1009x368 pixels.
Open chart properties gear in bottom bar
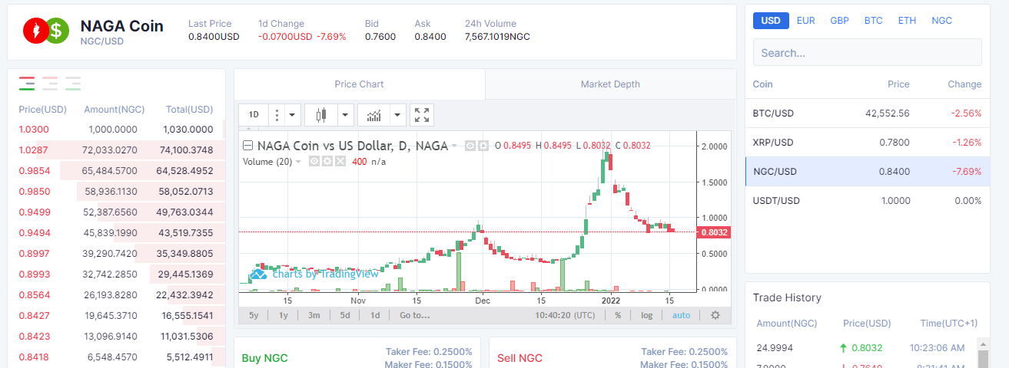715,315
